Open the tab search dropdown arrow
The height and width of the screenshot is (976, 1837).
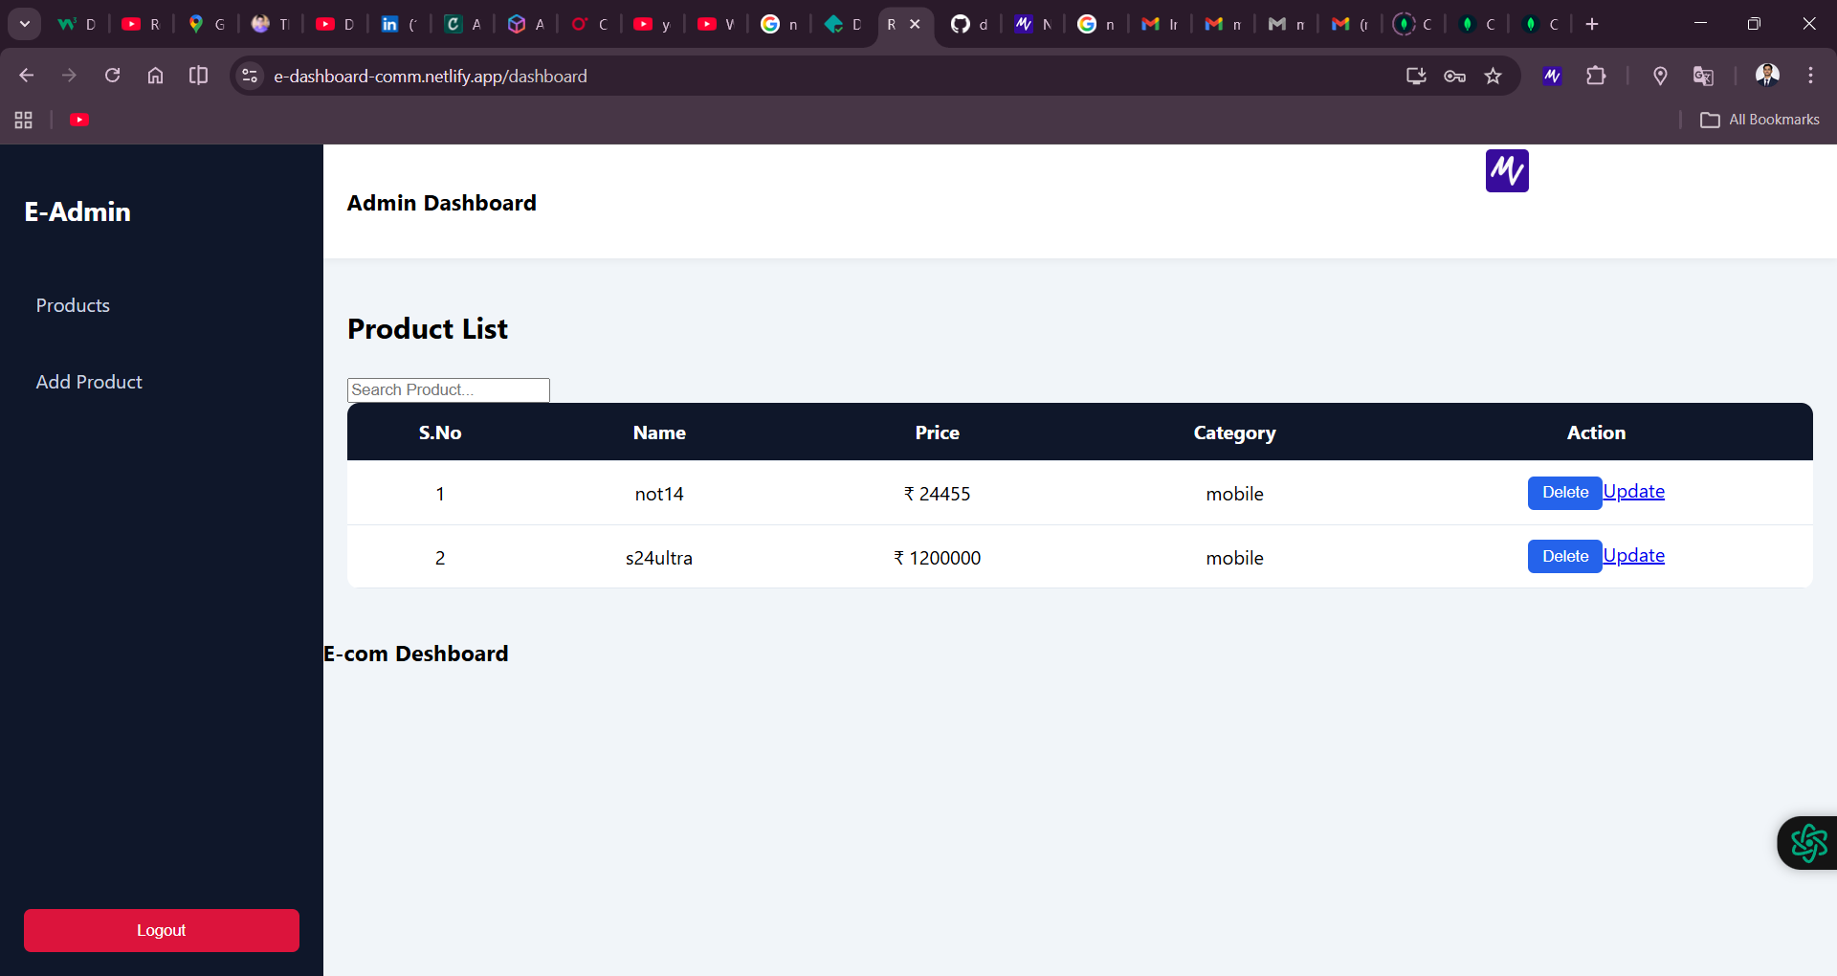24,23
